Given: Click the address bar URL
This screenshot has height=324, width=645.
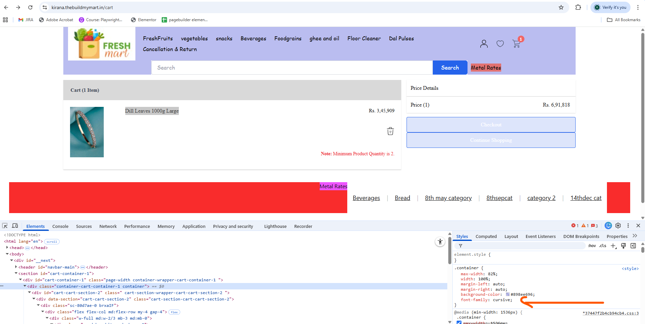Looking at the screenshot, I should pyautogui.click(x=82, y=7).
